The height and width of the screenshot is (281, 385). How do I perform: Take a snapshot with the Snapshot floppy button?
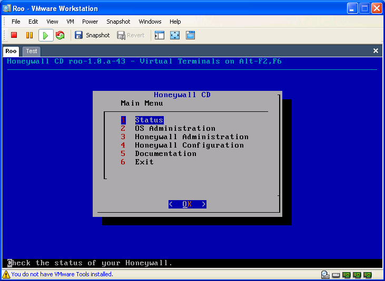coord(92,35)
